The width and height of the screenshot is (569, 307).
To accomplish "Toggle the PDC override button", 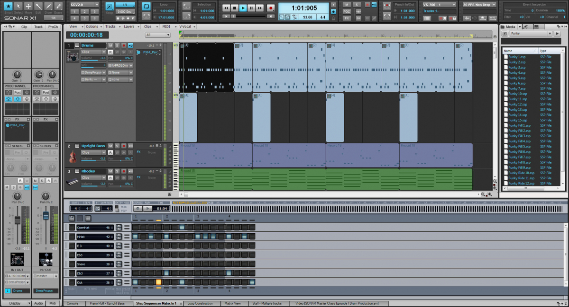I will coord(347,11).
